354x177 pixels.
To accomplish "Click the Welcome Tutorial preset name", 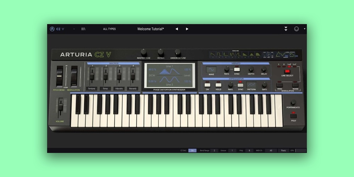I will 150,29.
